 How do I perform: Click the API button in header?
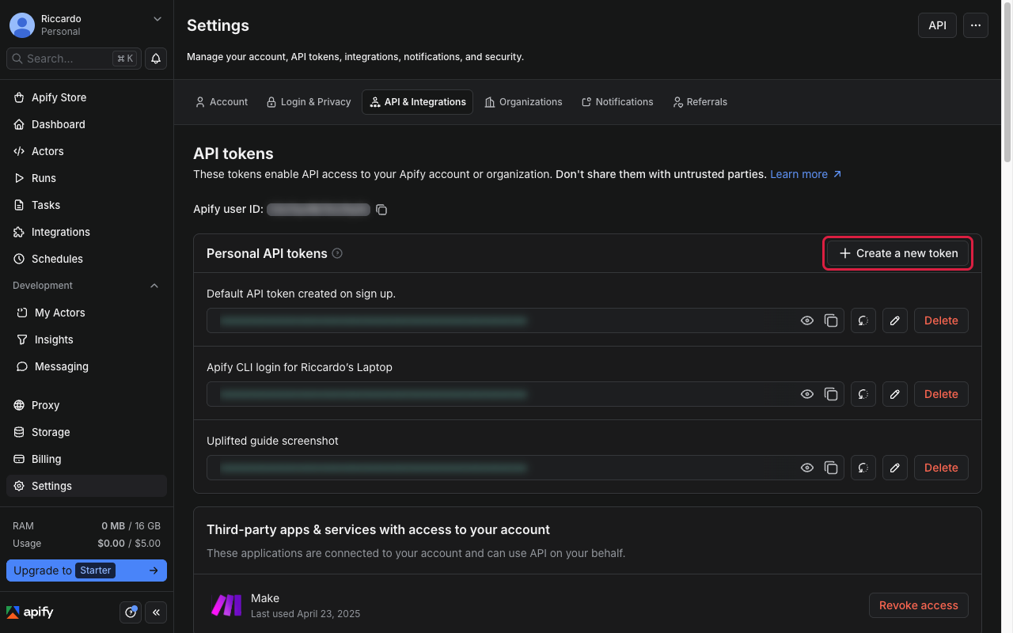[x=937, y=25]
